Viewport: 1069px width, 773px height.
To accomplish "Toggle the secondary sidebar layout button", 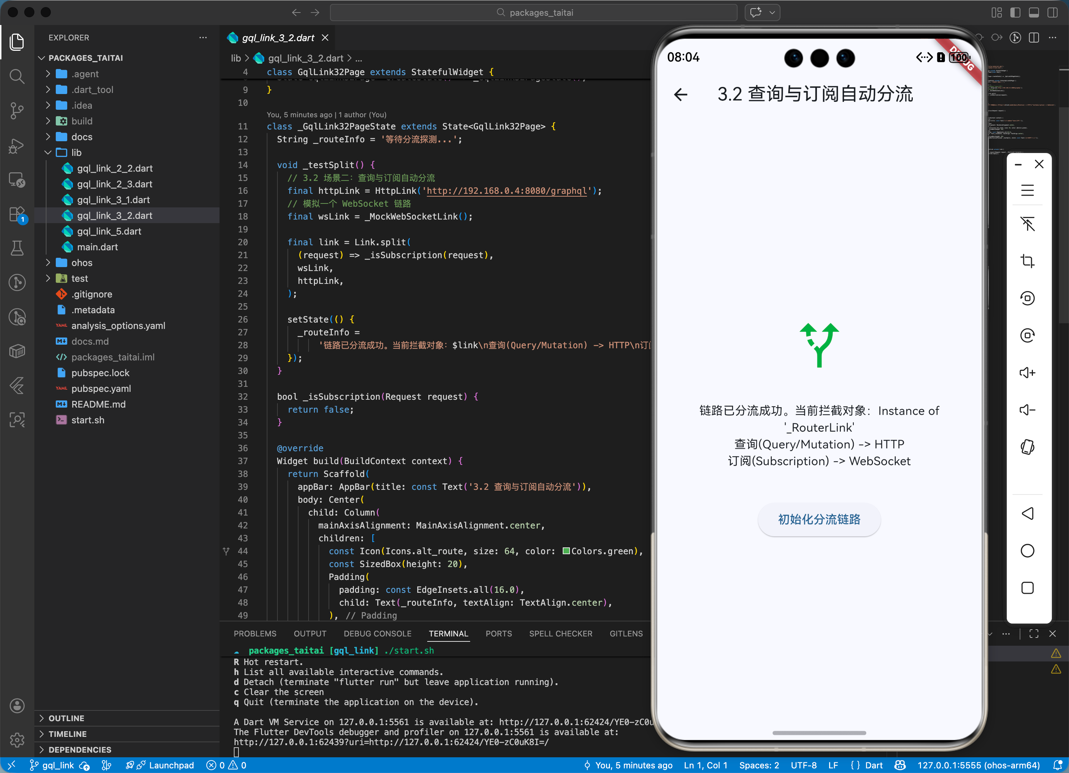I will tap(1052, 13).
